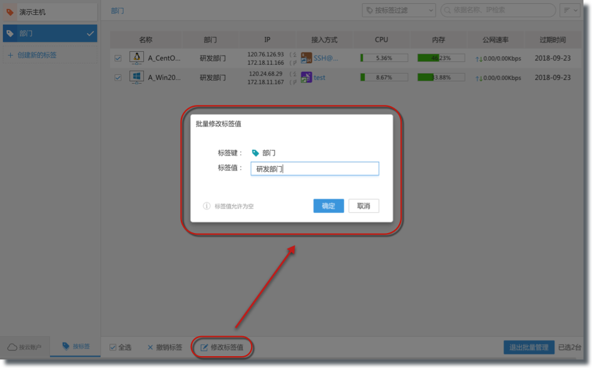
Task: Click the orange tag icon beside 演示主机
Action: pos(10,12)
